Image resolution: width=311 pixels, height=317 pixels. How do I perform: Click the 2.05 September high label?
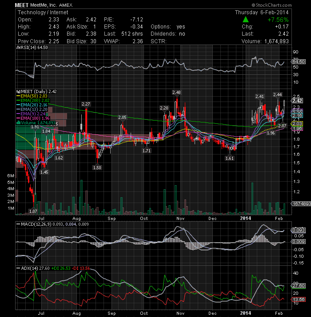point(122,118)
